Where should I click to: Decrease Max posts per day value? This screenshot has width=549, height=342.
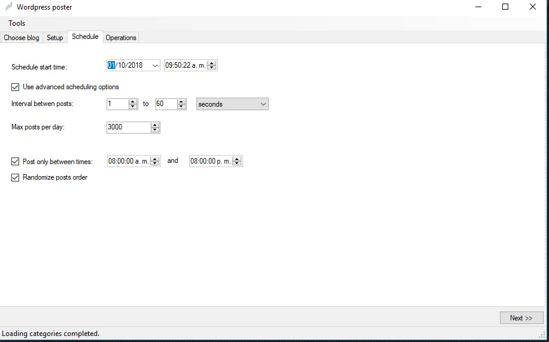155,130
